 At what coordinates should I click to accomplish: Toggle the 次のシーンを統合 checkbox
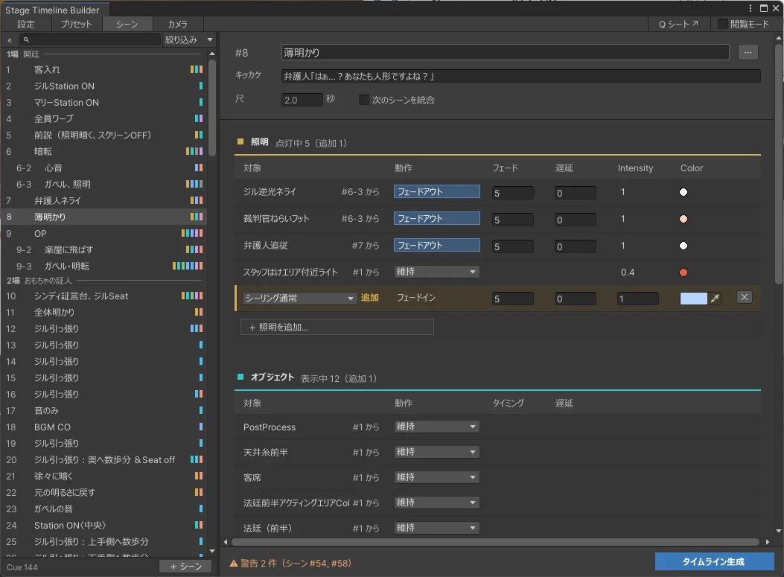(364, 100)
